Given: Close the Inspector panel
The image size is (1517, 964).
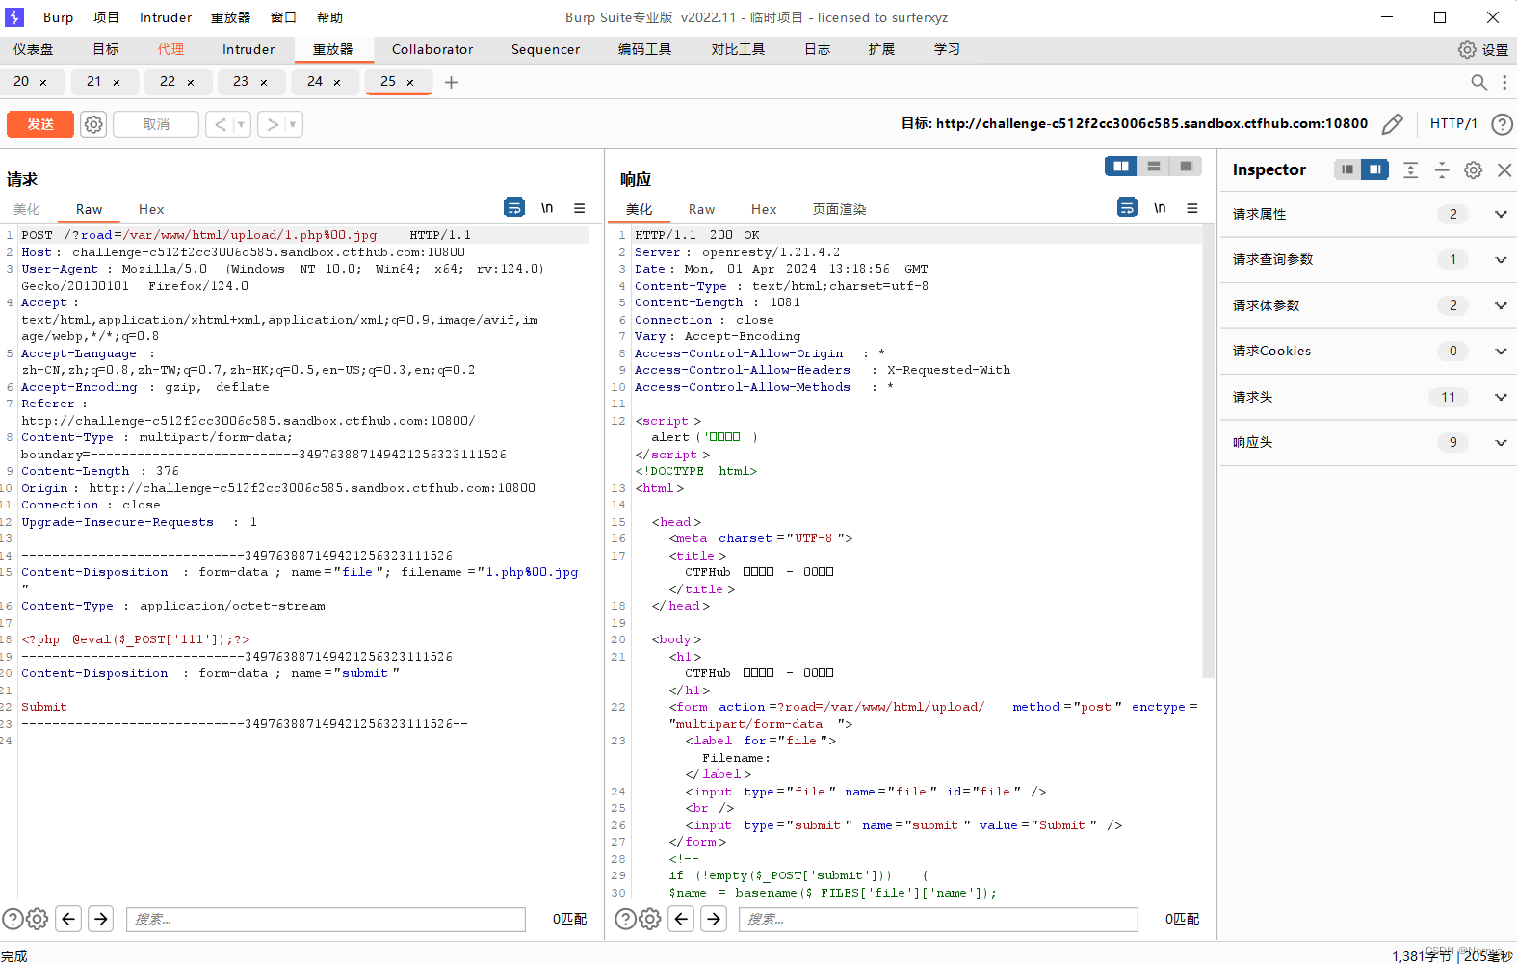Looking at the screenshot, I should click(1504, 169).
